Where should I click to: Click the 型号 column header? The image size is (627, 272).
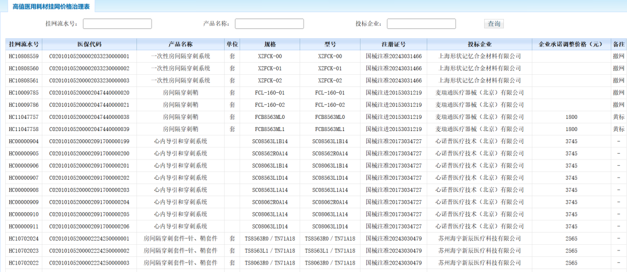point(330,44)
